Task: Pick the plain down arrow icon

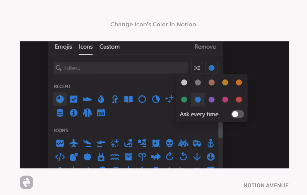Action: [197, 157]
